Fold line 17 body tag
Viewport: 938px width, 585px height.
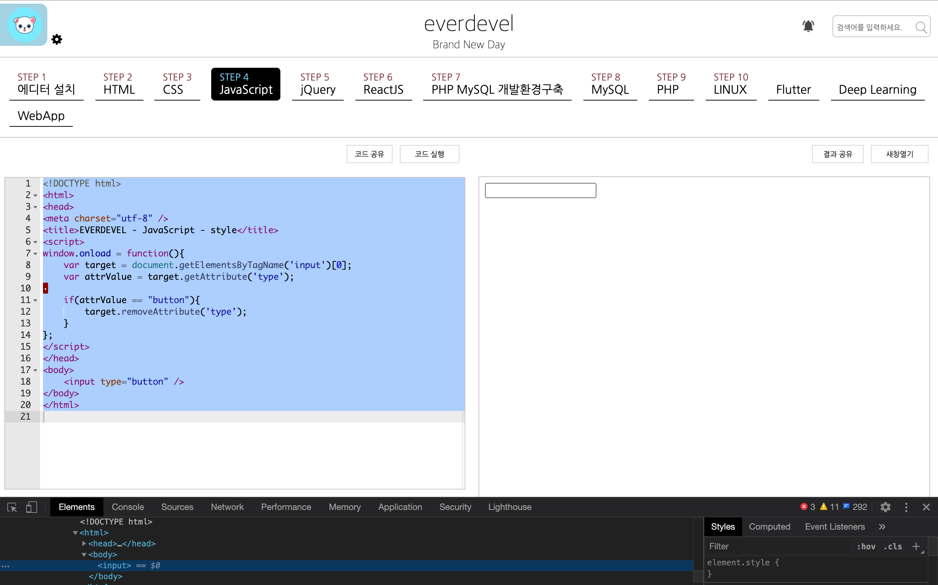point(35,370)
